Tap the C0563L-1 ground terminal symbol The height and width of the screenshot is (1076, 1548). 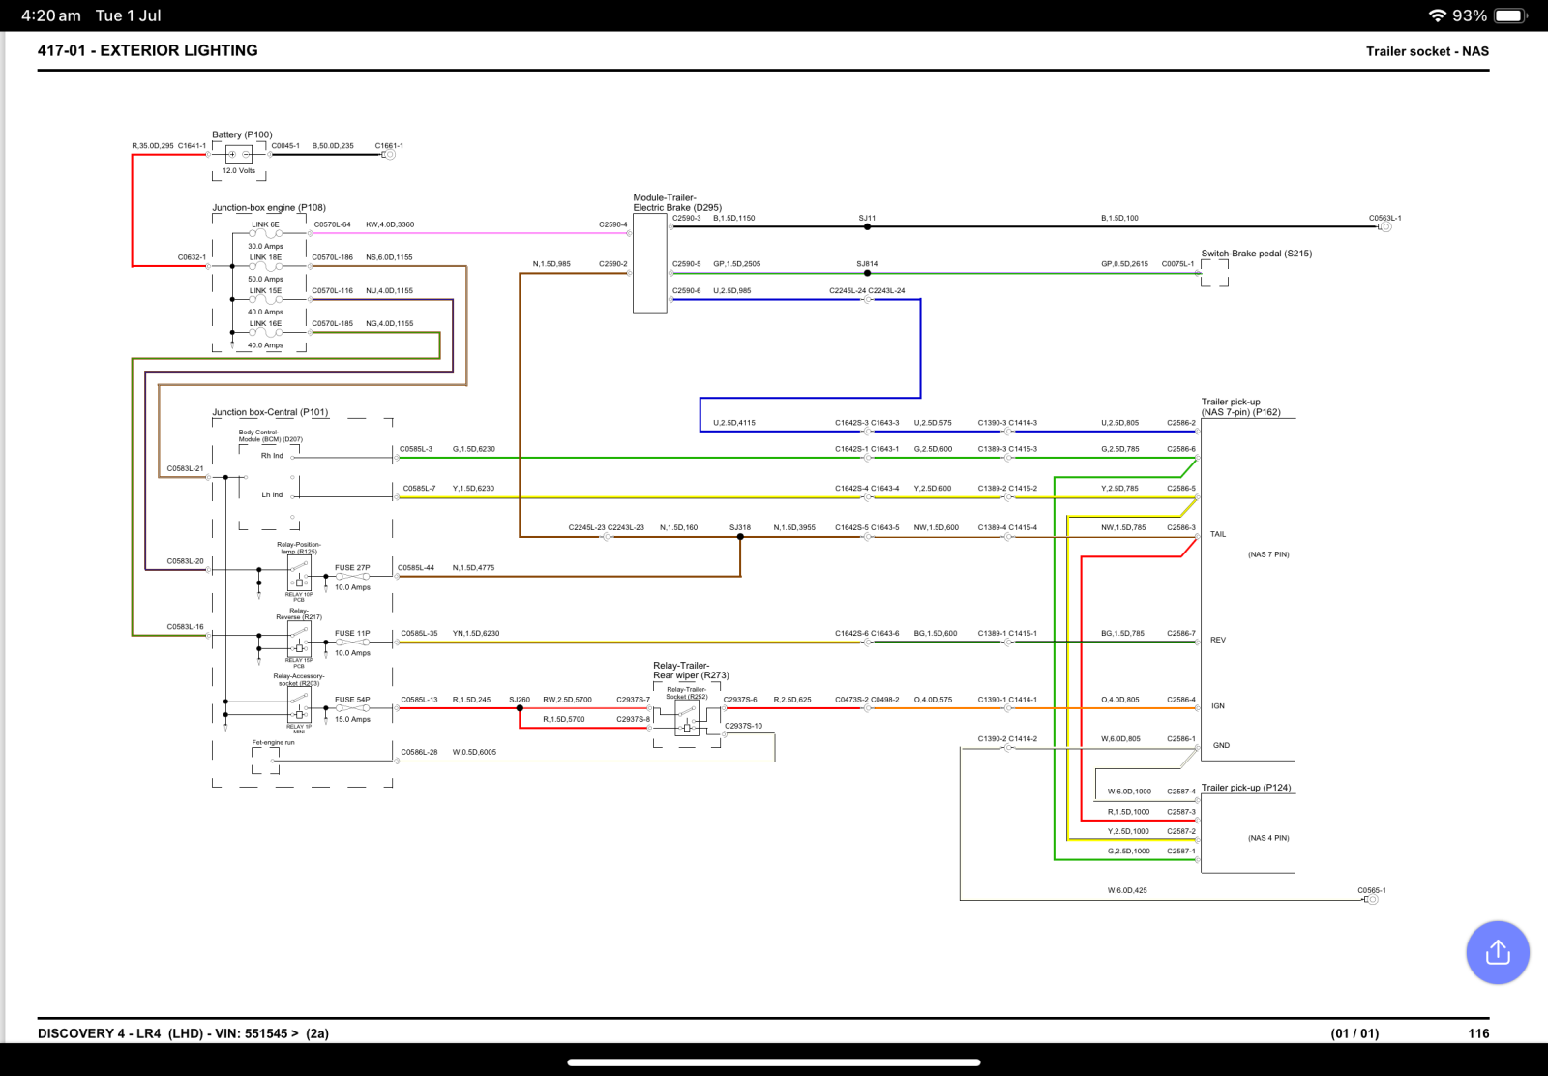1384,226
